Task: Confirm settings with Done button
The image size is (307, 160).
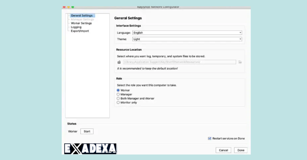Action: 241,150
